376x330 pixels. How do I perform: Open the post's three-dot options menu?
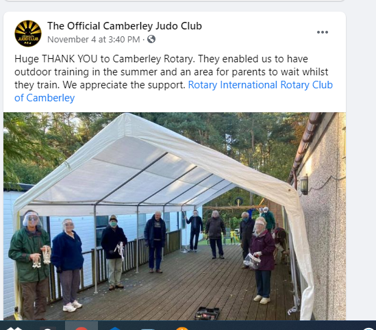(323, 32)
